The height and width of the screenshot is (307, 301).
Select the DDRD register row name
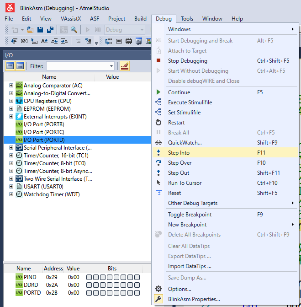pos(31,285)
